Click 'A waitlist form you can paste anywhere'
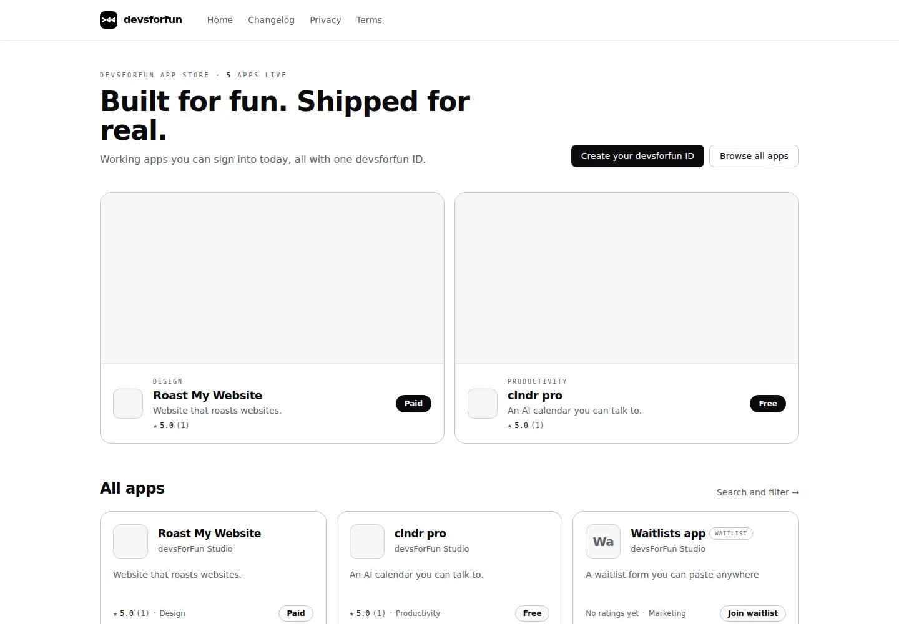Viewport: 899px width, 624px height. [x=672, y=575]
